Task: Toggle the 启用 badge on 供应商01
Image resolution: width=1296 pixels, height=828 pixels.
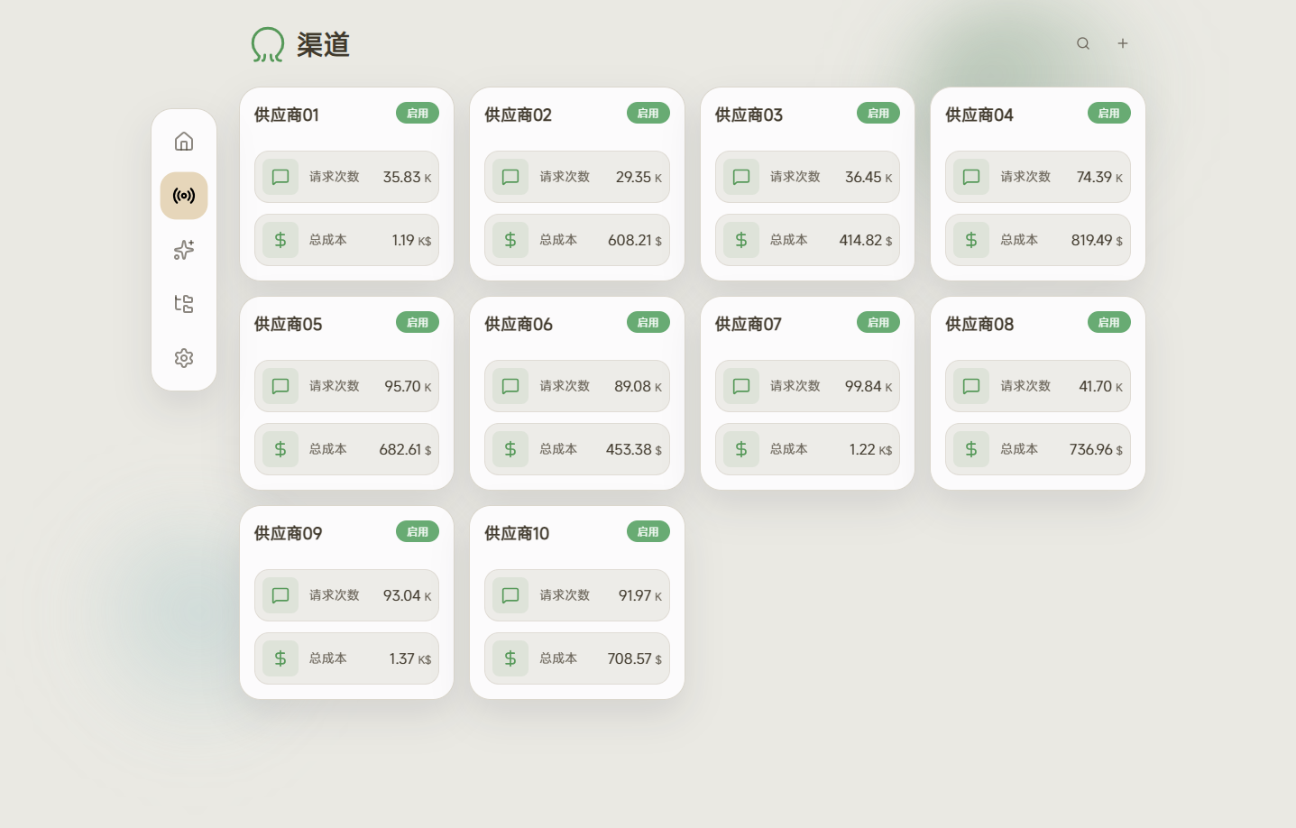Action: point(418,113)
